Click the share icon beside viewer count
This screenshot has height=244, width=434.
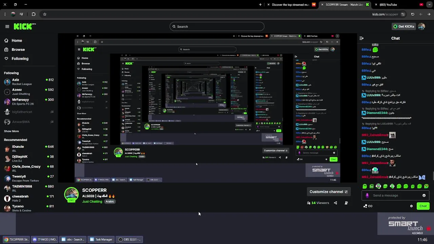tap(335, 203)
